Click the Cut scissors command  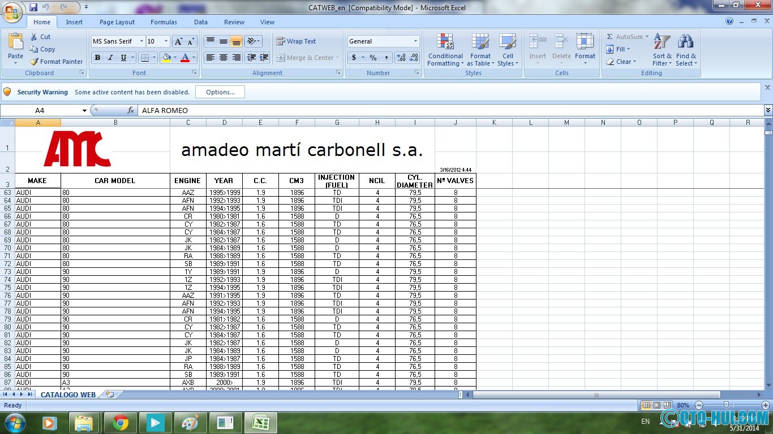pyautogui.click(x=40, y=37)
